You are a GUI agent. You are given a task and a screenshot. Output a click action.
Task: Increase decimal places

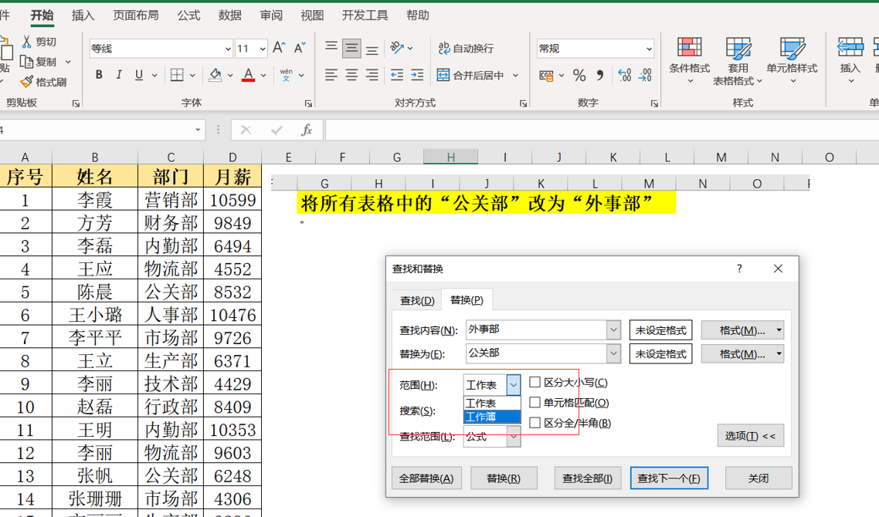tap(625, 75)
